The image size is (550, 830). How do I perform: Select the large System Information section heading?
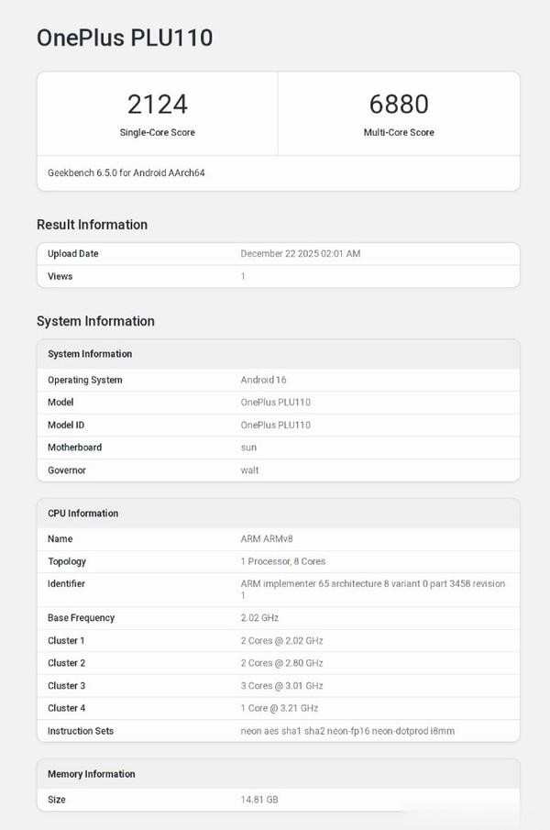pyautogui.click(x=95, y=321)
